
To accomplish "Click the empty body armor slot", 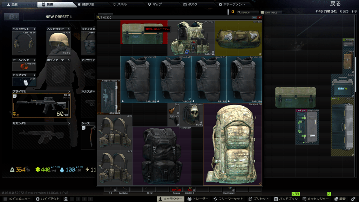I will [x=59, y=74].
